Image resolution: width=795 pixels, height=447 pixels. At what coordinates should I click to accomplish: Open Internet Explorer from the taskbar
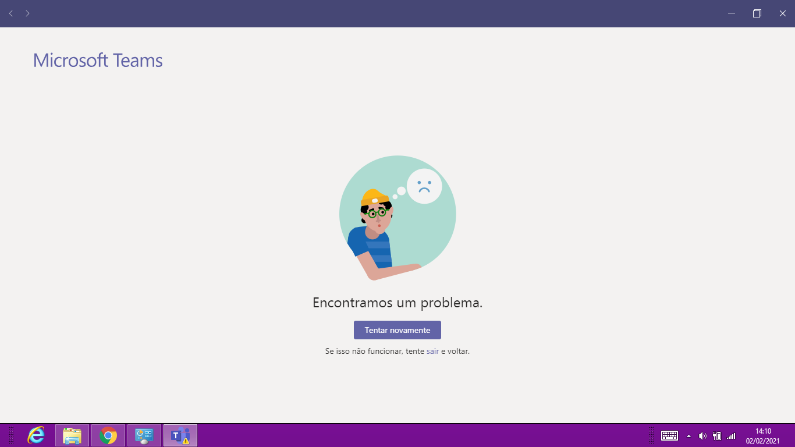coord(36,435)
